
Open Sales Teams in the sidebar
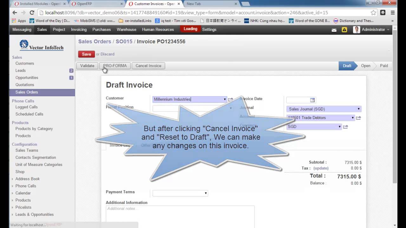27,150
